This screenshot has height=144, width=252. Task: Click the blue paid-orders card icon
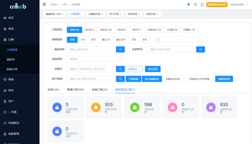57,107
